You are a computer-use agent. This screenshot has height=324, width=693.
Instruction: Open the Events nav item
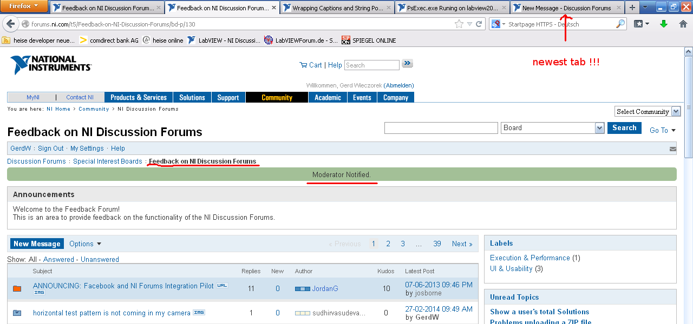362,97
